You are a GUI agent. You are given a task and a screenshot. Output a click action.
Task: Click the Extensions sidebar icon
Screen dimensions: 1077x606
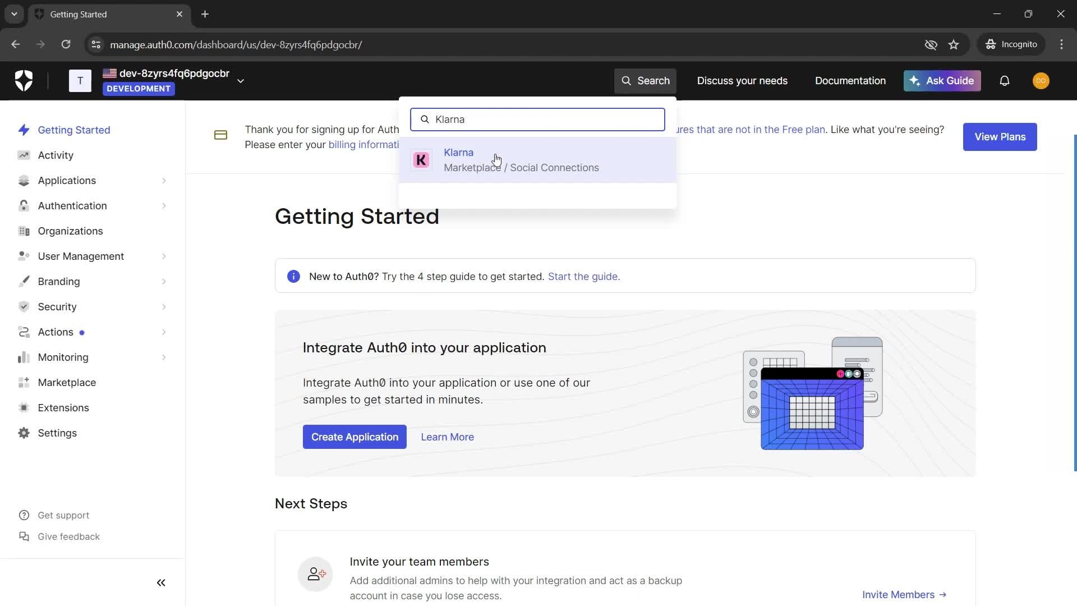[x=24, y=408]
